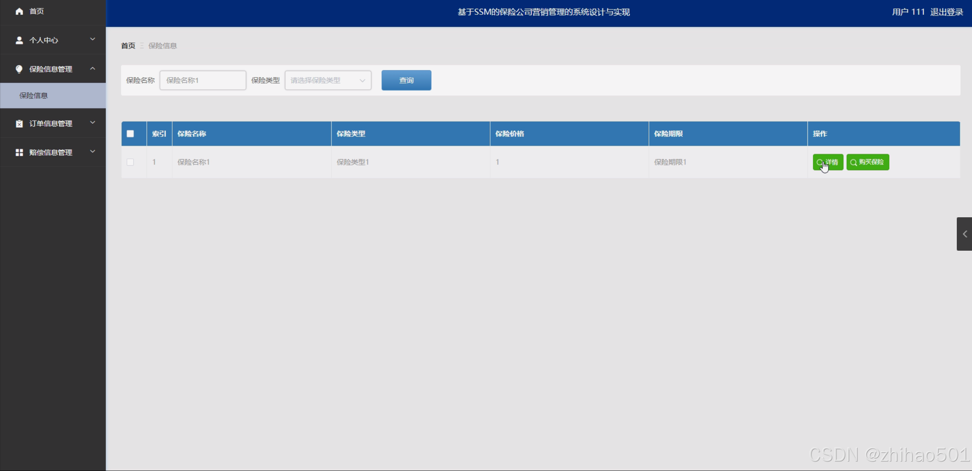Click the home icon in sidebar

(19, 11)
